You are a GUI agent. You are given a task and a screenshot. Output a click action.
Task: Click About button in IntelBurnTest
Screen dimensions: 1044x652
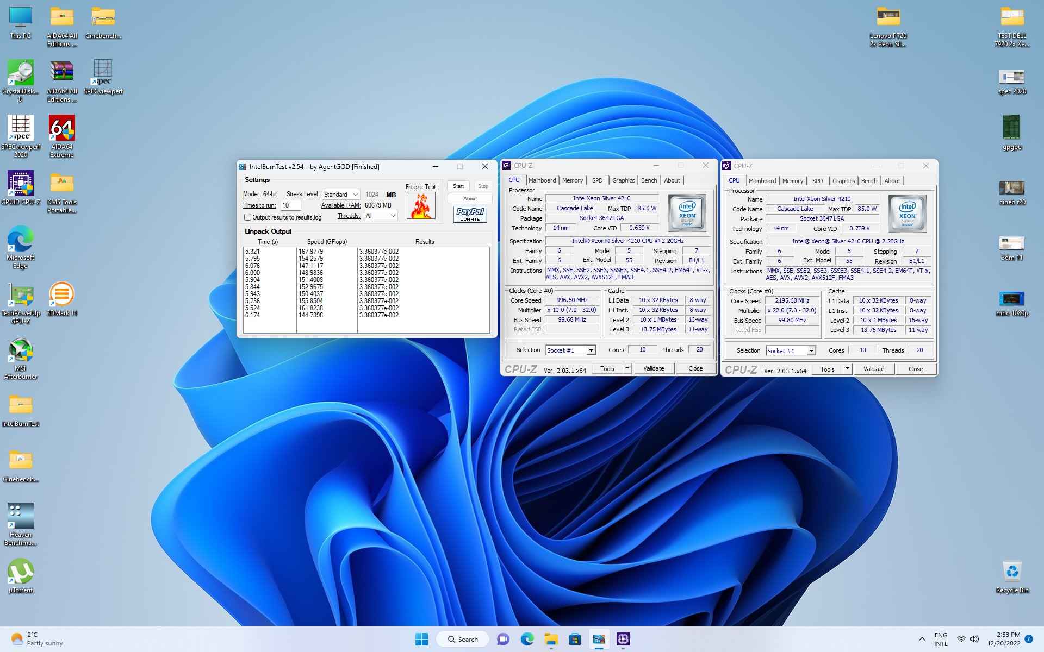tap(470, 199)
